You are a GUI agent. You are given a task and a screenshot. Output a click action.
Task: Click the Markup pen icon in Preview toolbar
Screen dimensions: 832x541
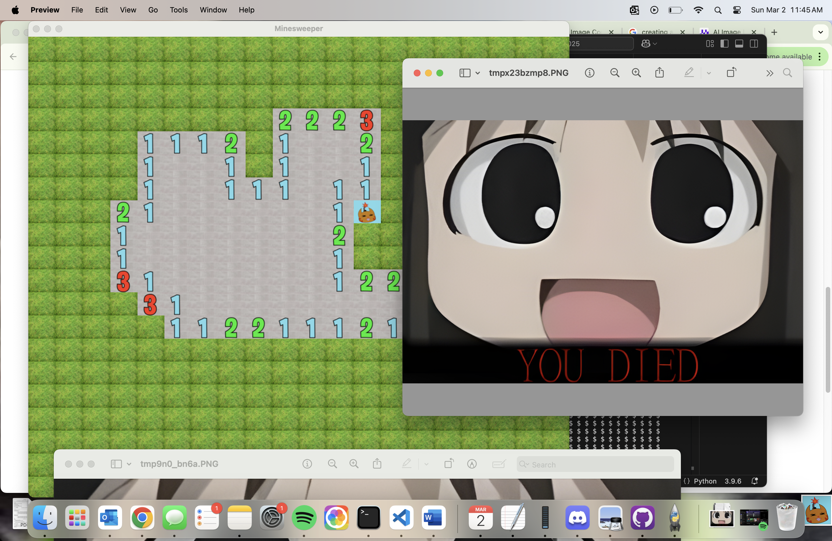tap(689, 73)
